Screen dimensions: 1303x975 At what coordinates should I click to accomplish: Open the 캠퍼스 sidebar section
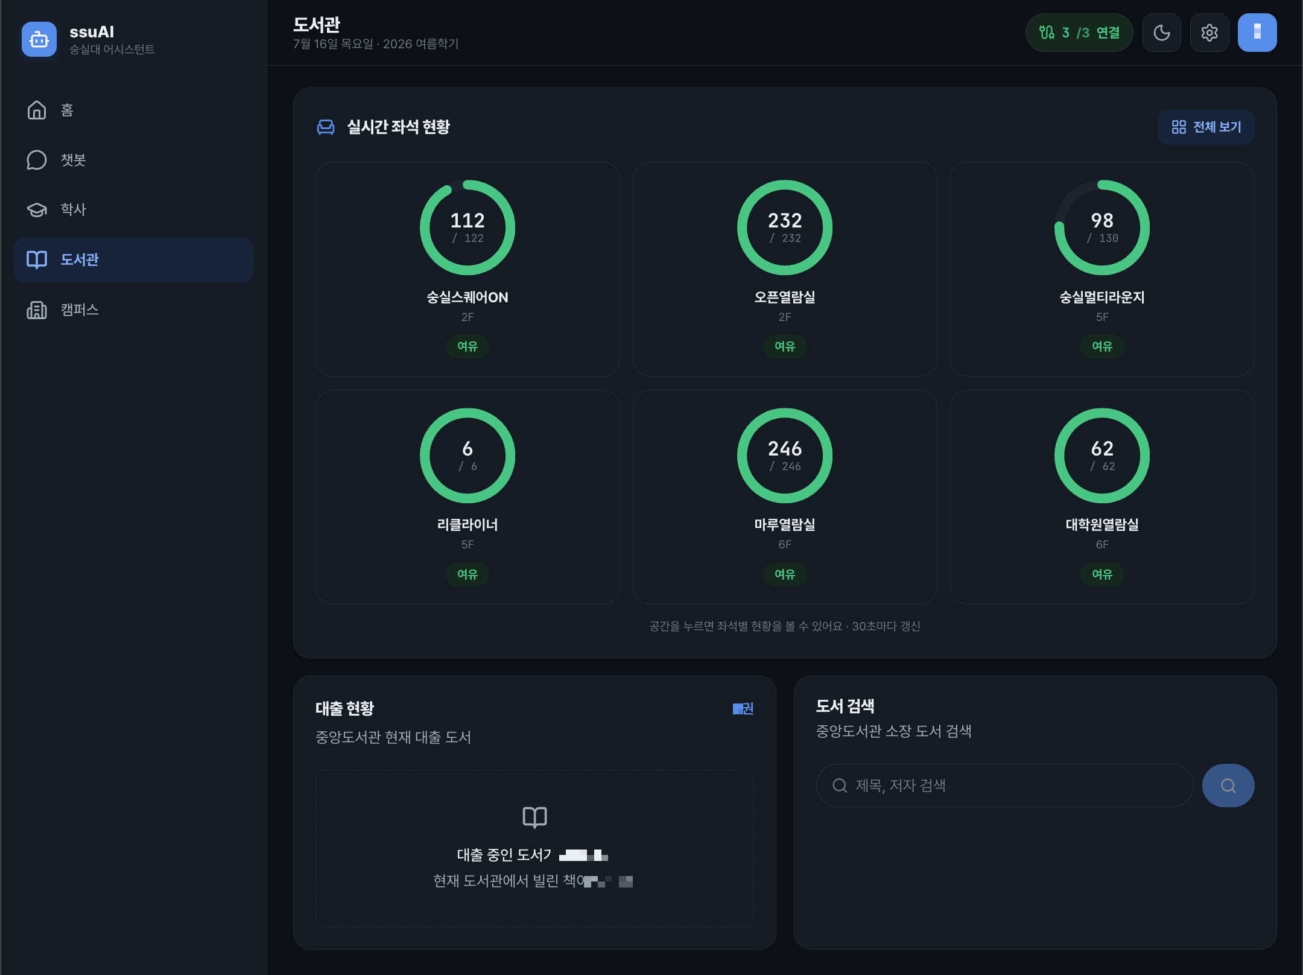tap(133, 310)
